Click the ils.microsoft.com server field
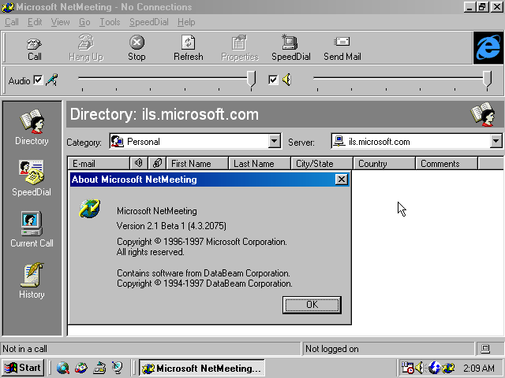 pos(417,142)
